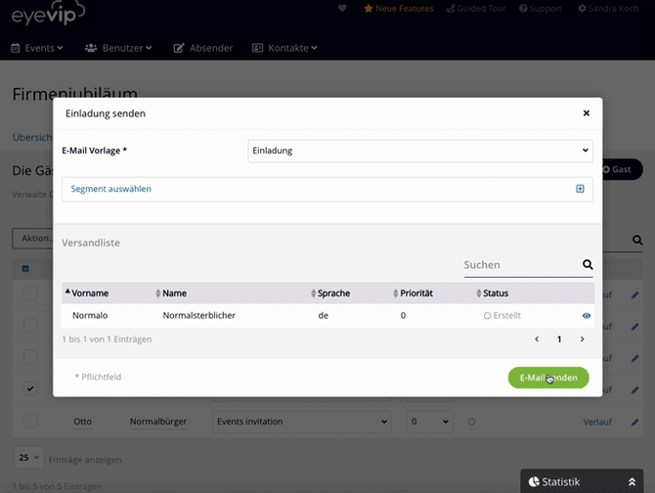Open the Events invitation dropdown for Otto
The height and width of the screenshot is (493, 655).
point(301,422)
